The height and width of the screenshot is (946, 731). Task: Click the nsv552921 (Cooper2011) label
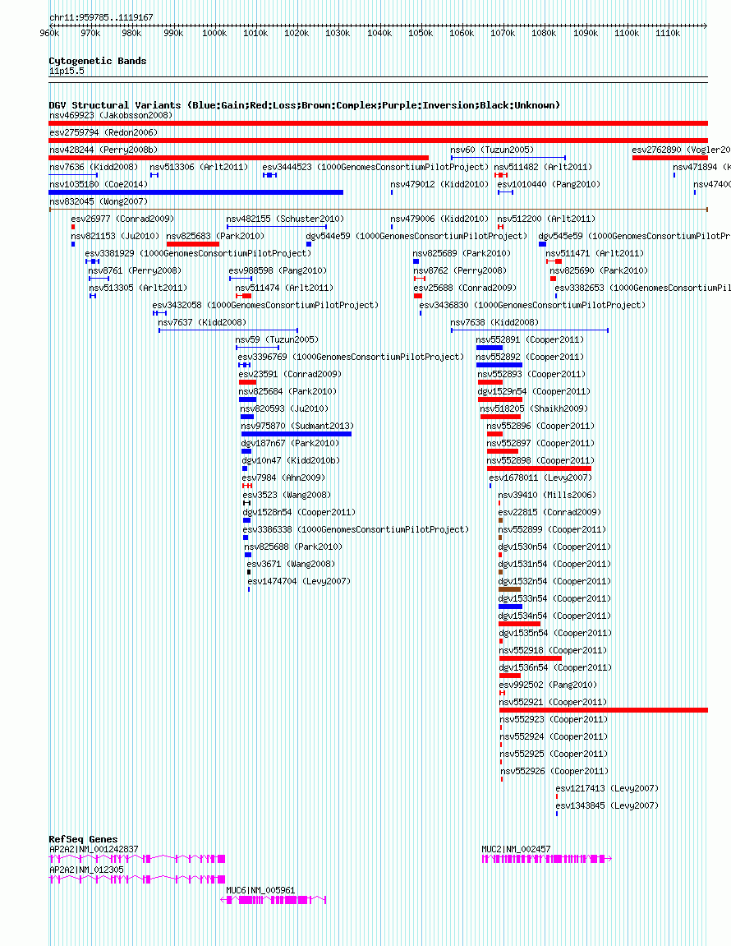pos(553,702)
